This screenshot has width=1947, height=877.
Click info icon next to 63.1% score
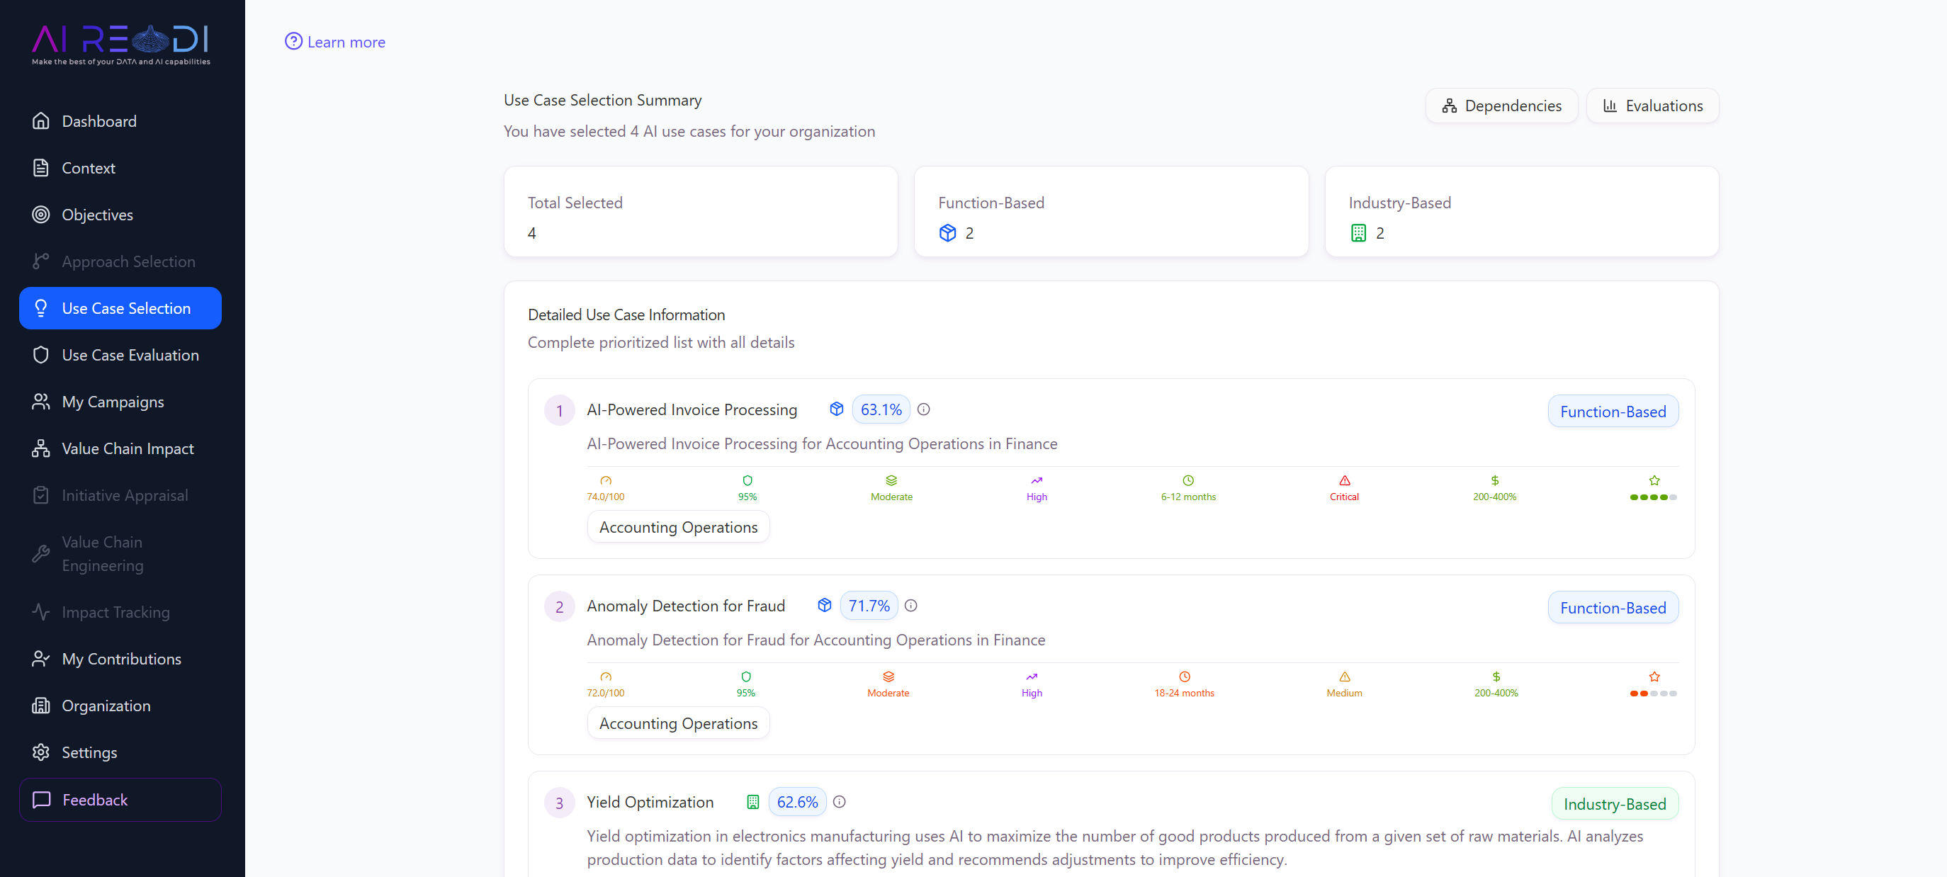coord(924,409)
